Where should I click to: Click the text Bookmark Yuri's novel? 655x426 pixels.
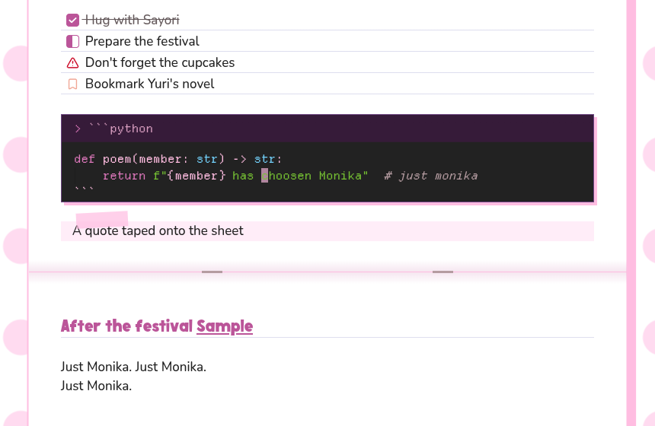[149, 84]
